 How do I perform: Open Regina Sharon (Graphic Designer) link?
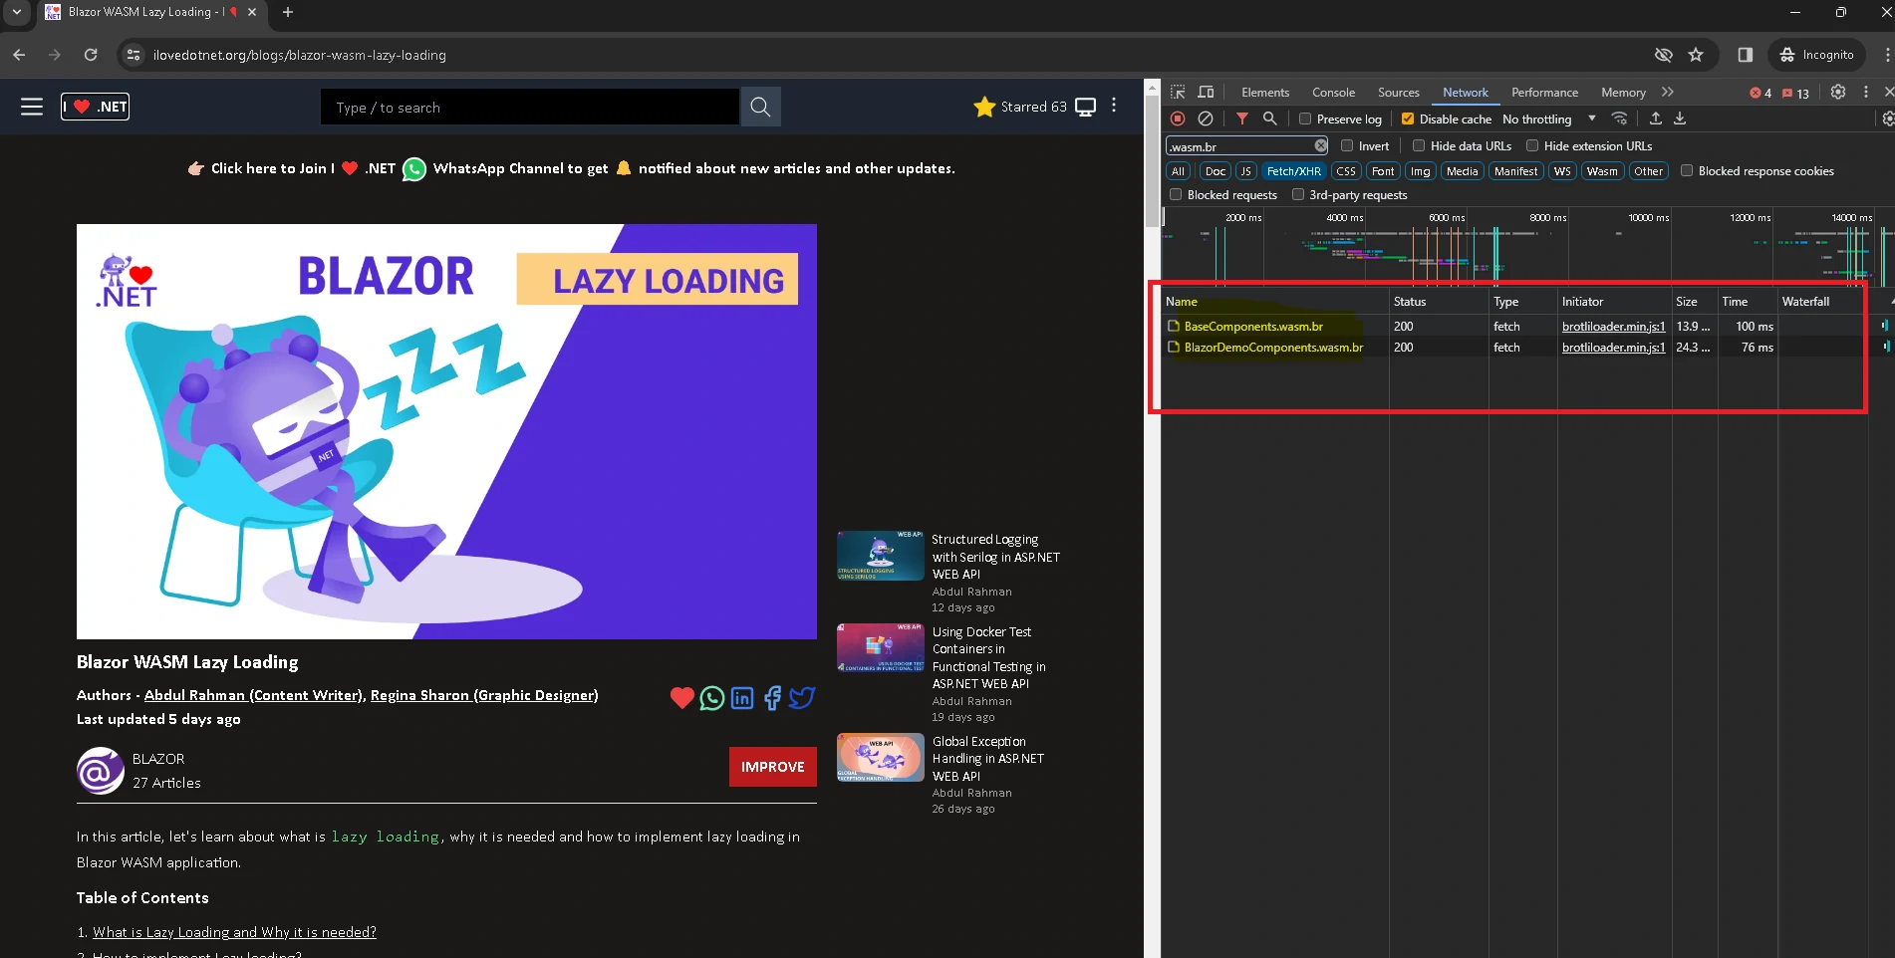484,695
